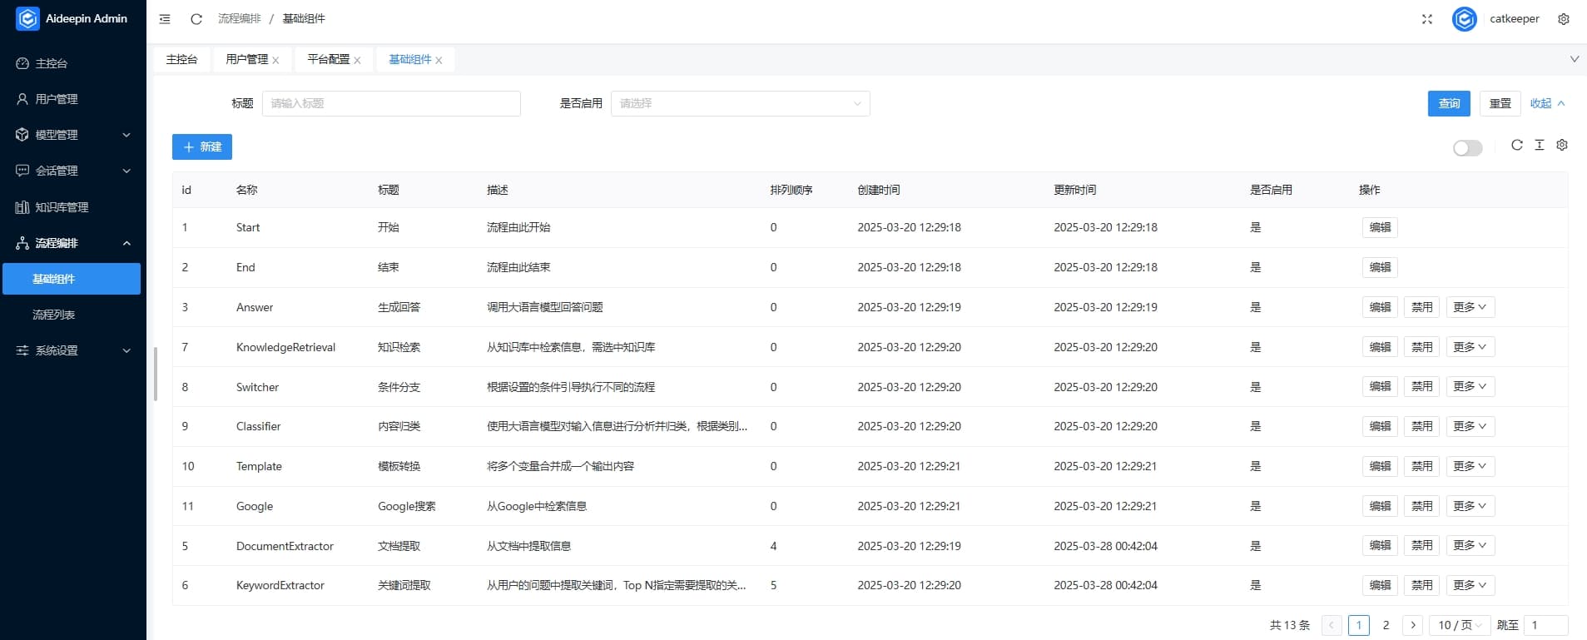Screen dimensions: 1587x640
Task: Disable the Classifier component
Action: click(x=1421, y=426)
